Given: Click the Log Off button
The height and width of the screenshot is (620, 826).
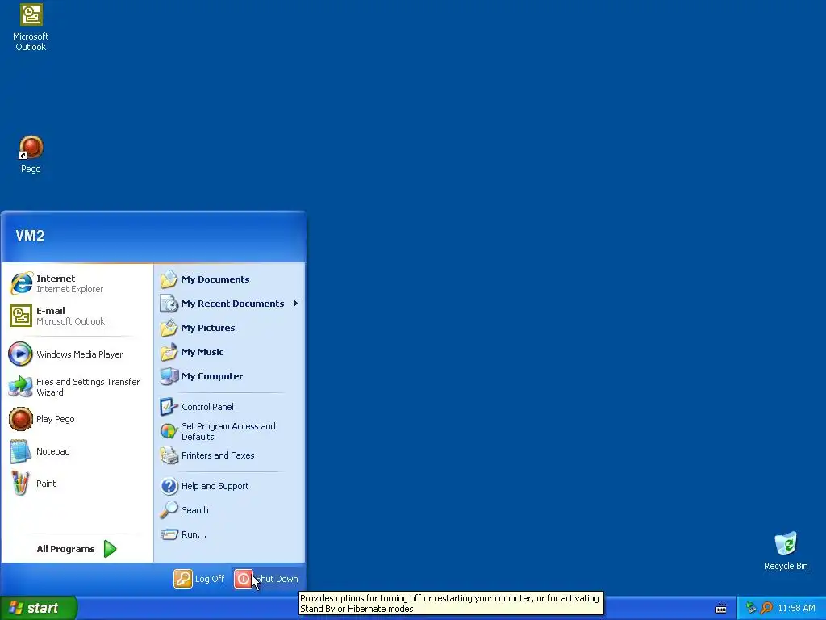Looking at the screenshot, I should pos(199,579).
